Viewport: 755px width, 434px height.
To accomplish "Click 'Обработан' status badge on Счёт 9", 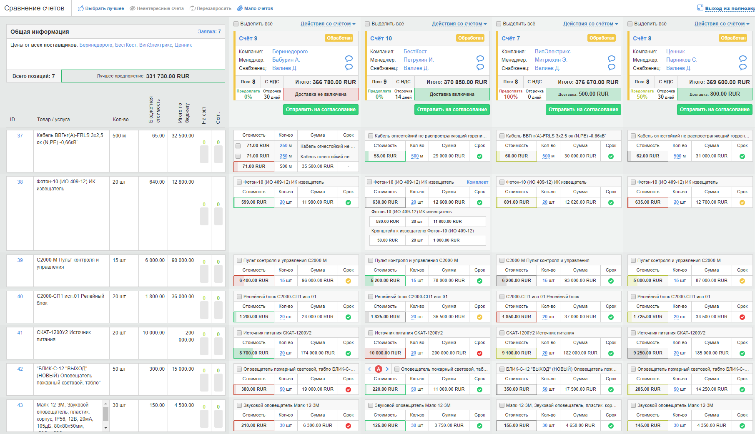I will point(339,38).
